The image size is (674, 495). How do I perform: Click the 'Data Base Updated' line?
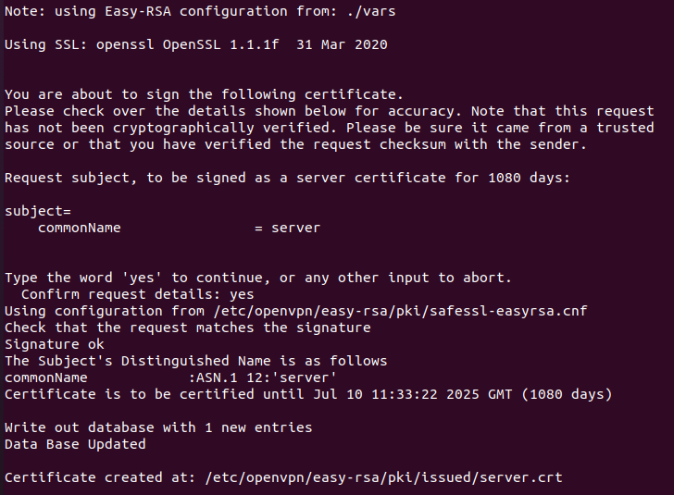(x=75, y=444)
